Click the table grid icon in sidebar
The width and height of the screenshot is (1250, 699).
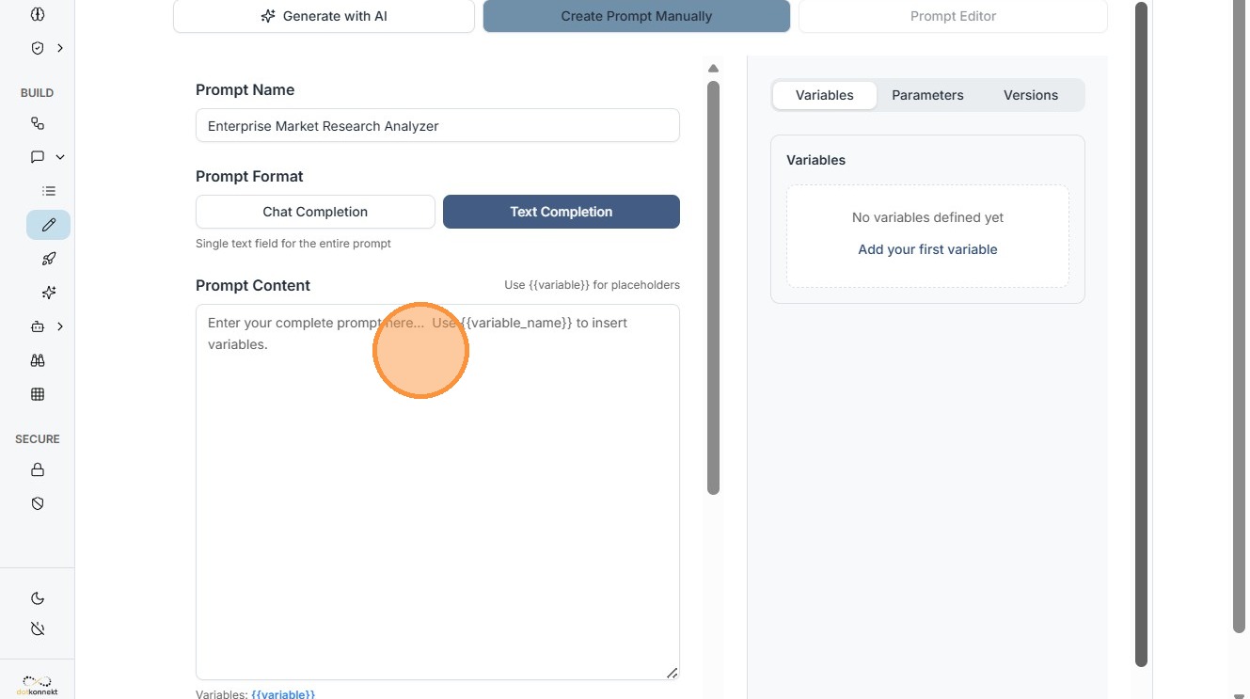click(x=38, y=394)
